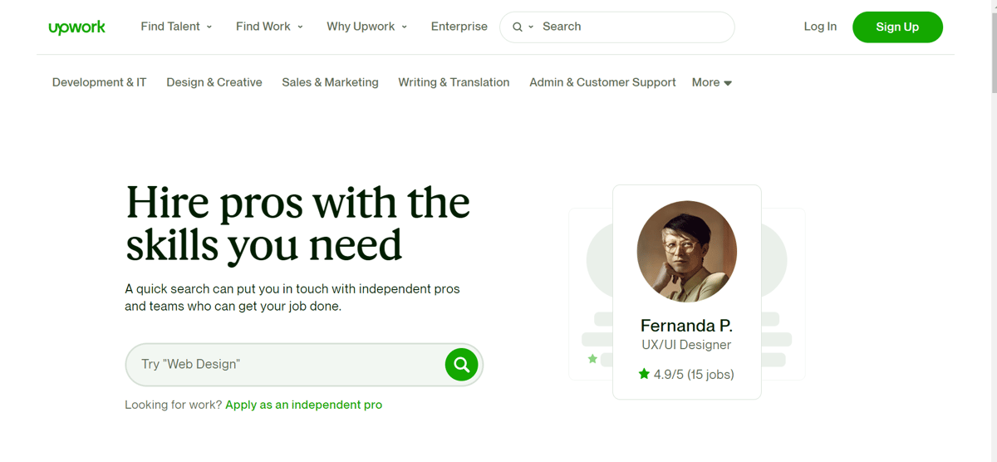Expand the More categories dropdown
Viewport: 997px width, 462px height.
(711, 82)
